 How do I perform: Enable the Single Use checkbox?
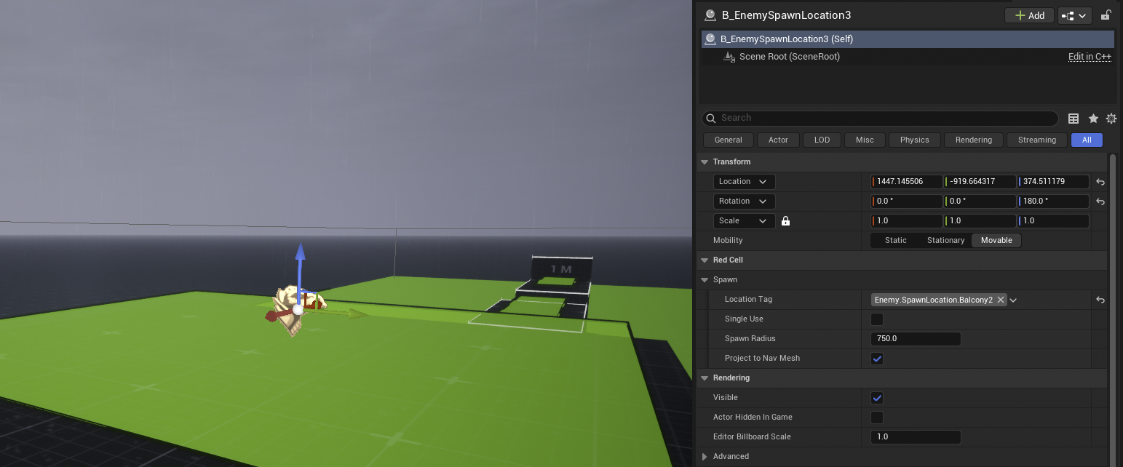coord(877,319)
